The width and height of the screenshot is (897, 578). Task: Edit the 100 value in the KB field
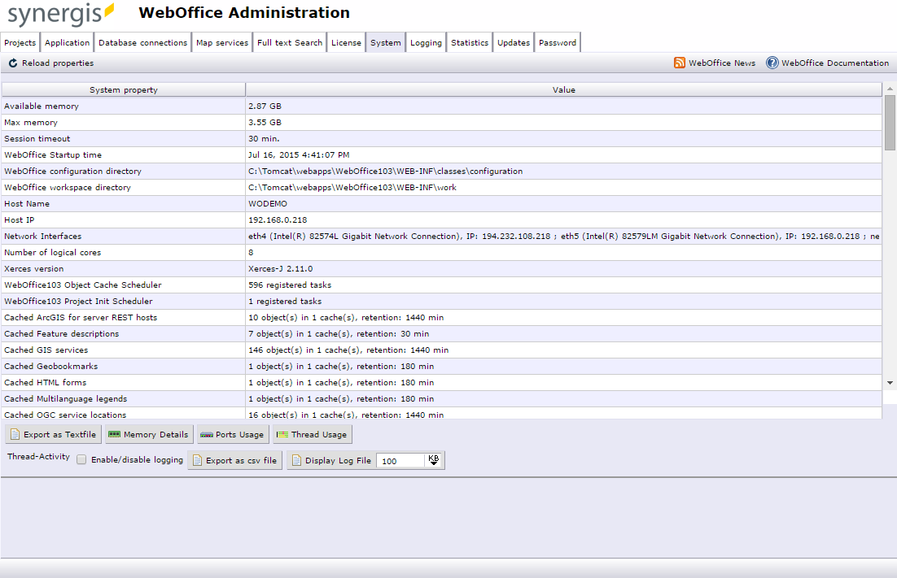coord(399,460)
